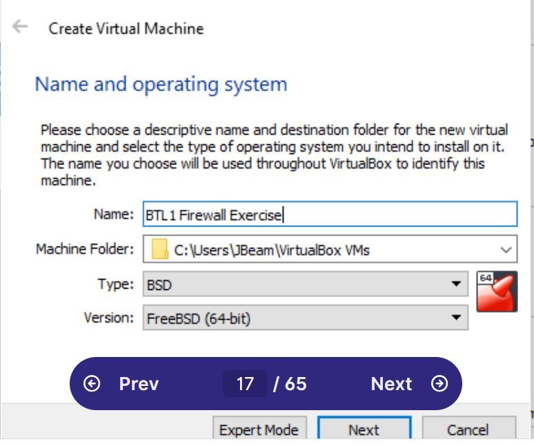Click the Type label

(116, 284)
